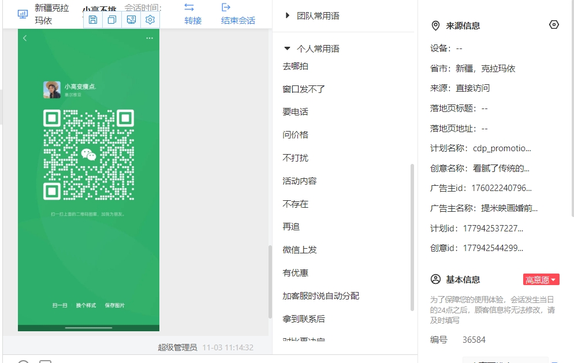Open the 高意愿 intent dropdown
The width and height of the screenshot is (574, 363).
(x=541, y=279)
